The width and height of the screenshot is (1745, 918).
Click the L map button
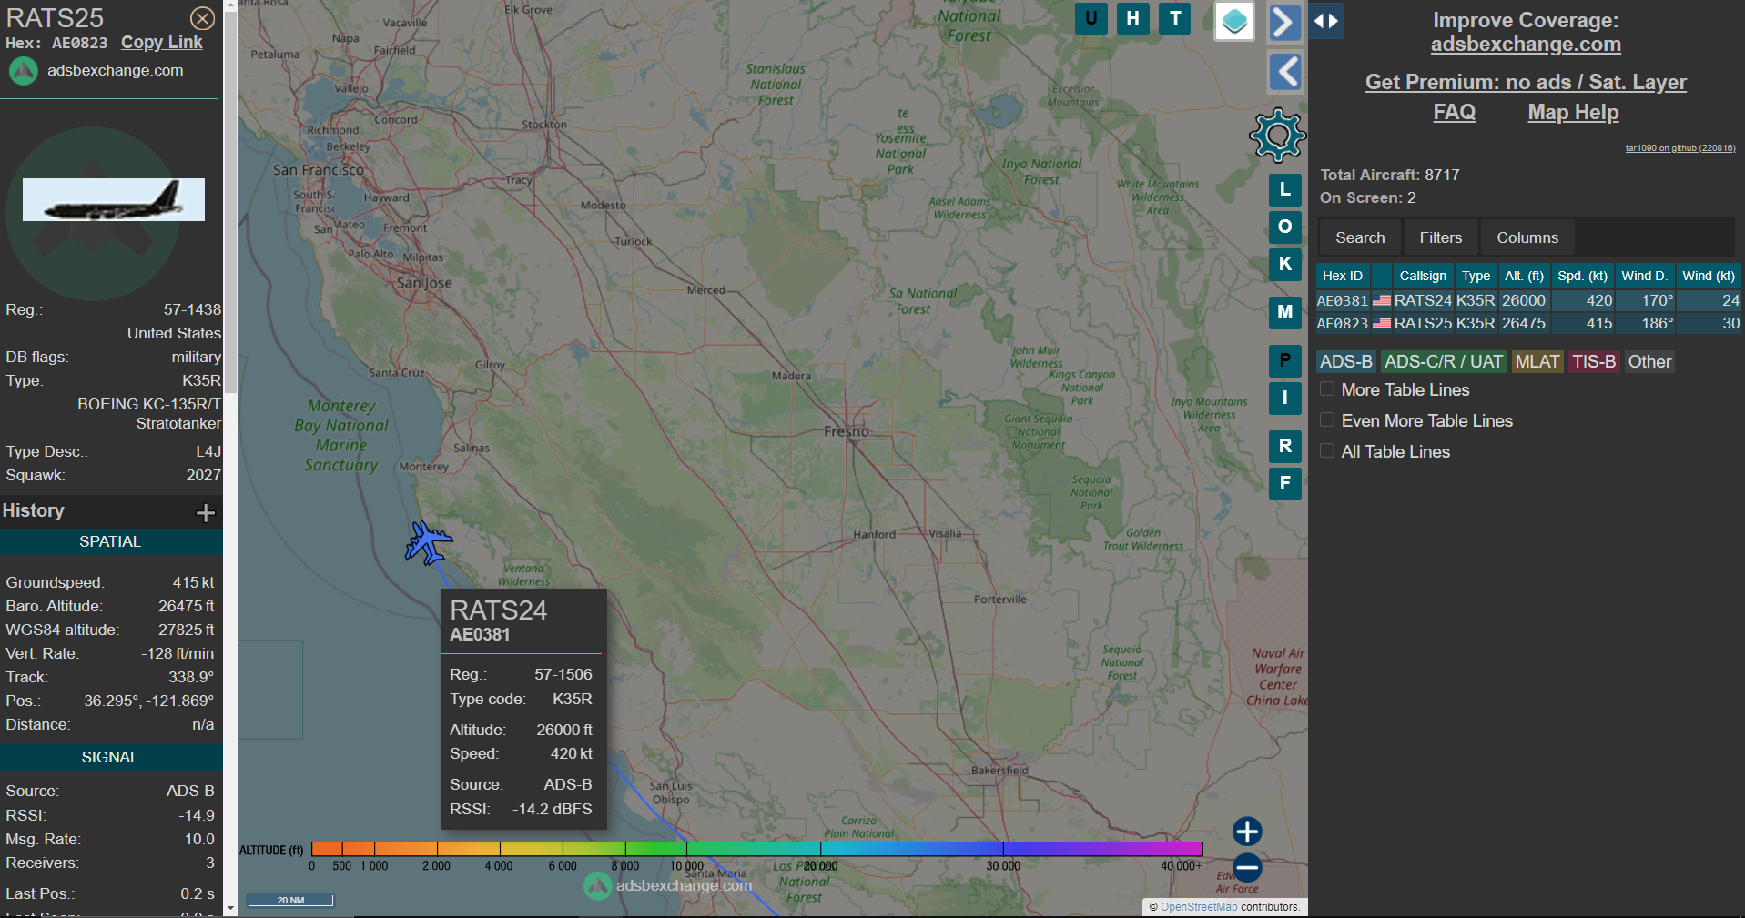(1284, 189)
